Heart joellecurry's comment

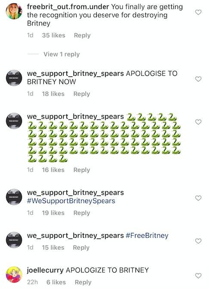(x=198, y=276)
